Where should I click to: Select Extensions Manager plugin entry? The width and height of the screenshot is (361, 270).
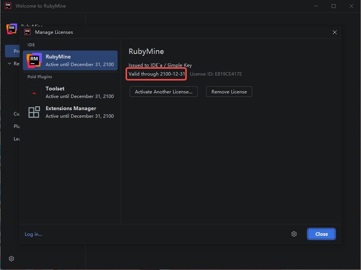[x=70, y=112]
